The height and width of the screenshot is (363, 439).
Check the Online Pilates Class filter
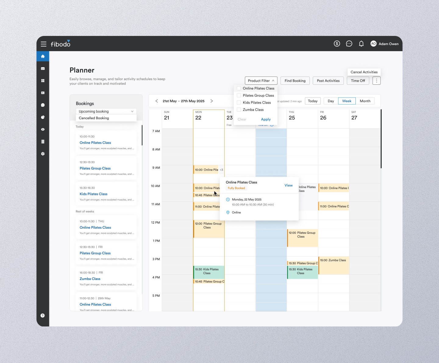239,88
